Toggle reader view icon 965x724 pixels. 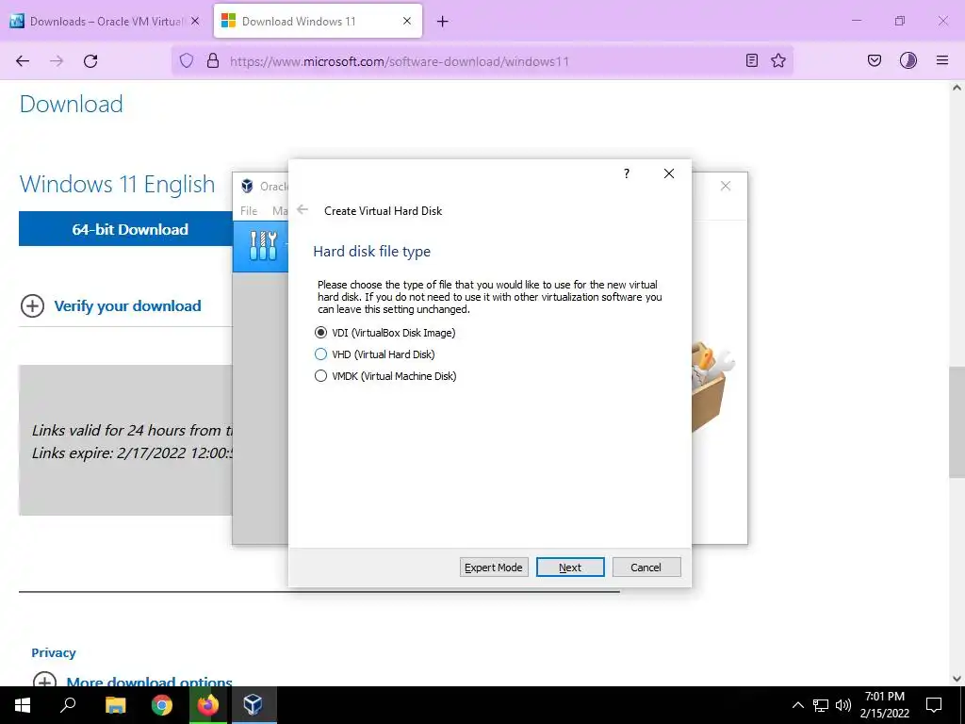point(751,60)
